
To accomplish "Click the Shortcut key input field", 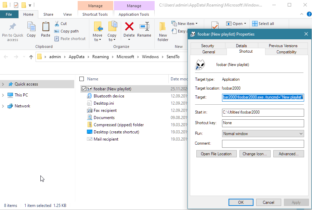I will 263,123.
